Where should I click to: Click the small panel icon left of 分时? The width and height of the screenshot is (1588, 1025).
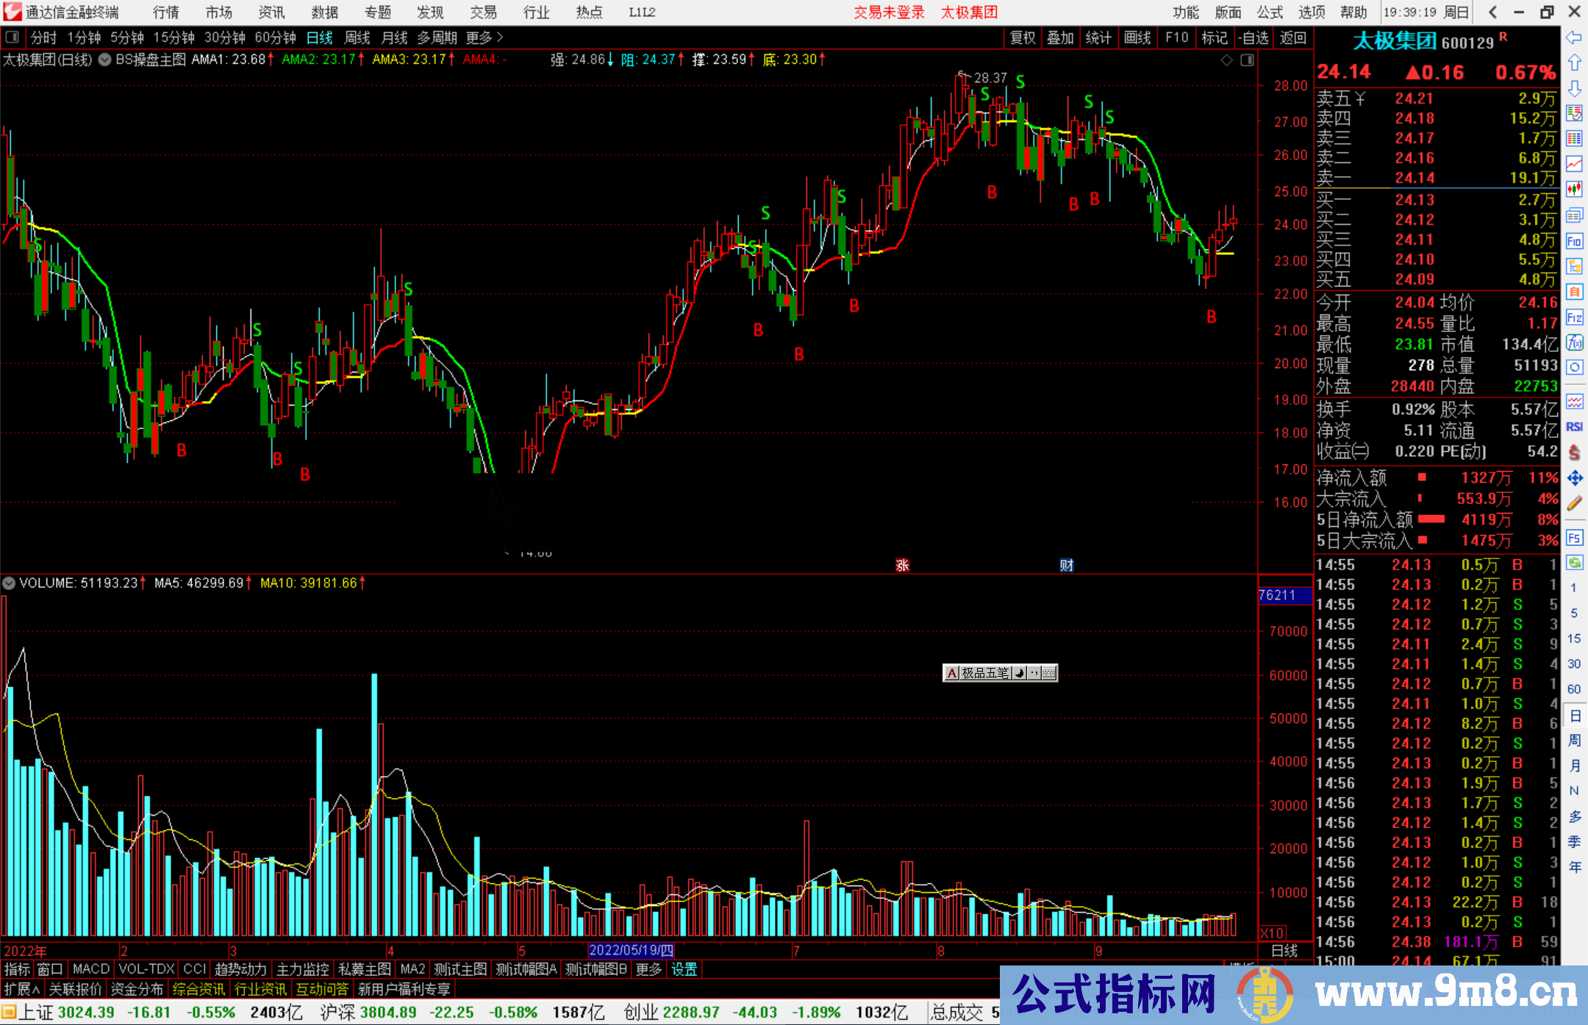point(12,37)
